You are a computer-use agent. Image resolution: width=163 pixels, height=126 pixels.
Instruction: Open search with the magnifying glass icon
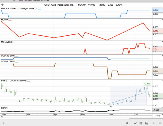[127, 123]
